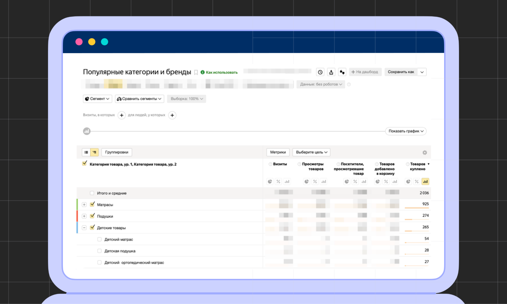This screenshot has height=304, width=507.
Task: Click bookmark icon beside report title
Action: click(x=196, y=72)
